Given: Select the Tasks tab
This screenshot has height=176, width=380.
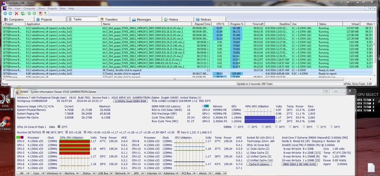Looking at the screenshot, I should pos(82,19).
